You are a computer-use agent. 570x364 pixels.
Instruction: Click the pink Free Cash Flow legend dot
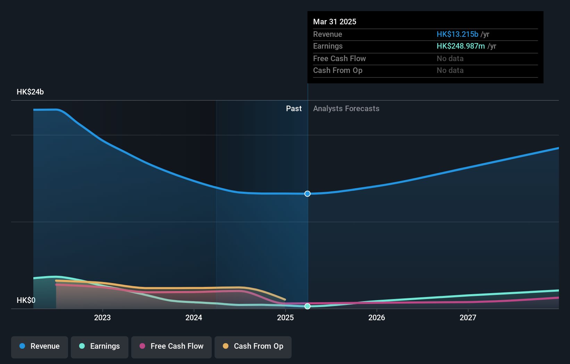point(142,346)
